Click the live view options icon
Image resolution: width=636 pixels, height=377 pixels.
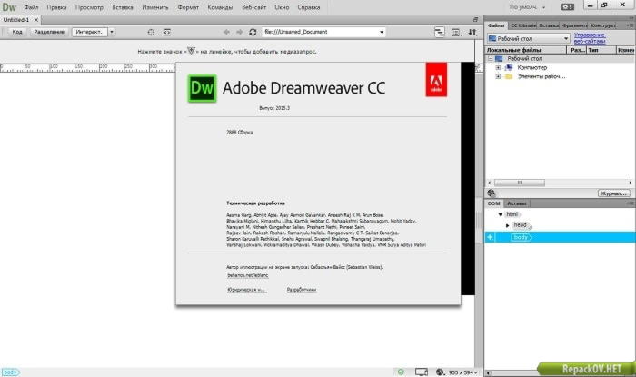440,32
